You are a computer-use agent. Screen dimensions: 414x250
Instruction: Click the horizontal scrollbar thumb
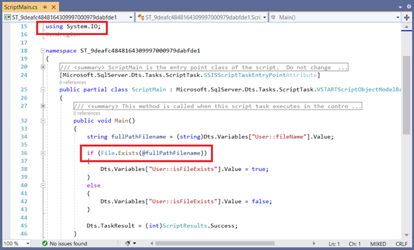pos(215,243)
